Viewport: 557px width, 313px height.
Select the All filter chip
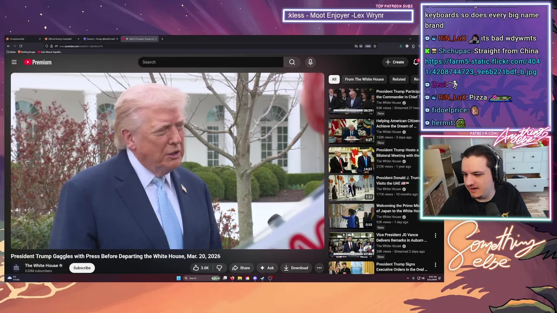[334, 79]
